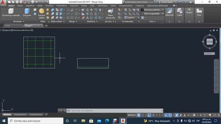This screenshot has height=124, width=221.
Task: Click the Undo arrow in quick access toolbar
Action: (x=37, y=2)
